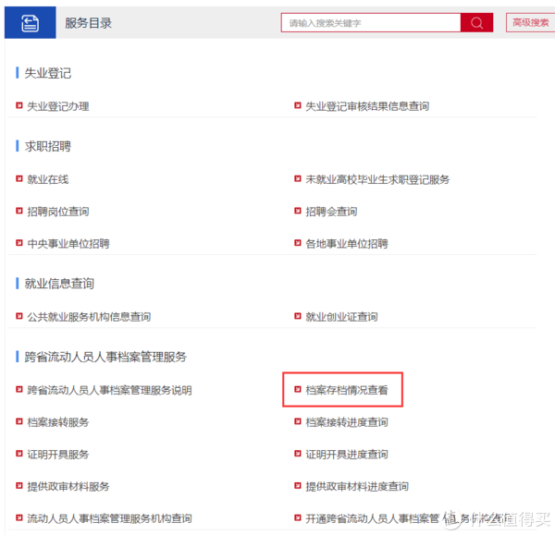Open 提供政审材料进度查询 link
The width and height of the screenshot is (555, 535).
pyautogui.click(x=357, y=487)
